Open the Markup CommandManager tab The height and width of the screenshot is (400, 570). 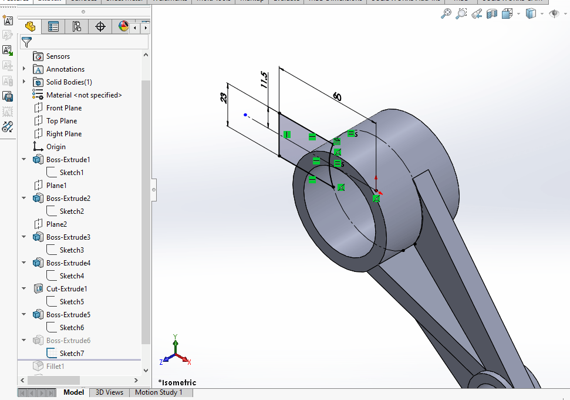point(252,1)
